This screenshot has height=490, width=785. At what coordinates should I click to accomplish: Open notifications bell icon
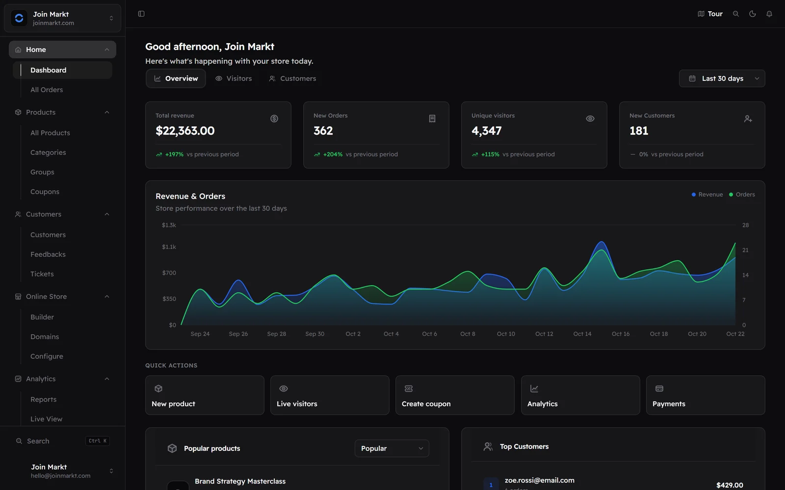[x=769, y=14]
